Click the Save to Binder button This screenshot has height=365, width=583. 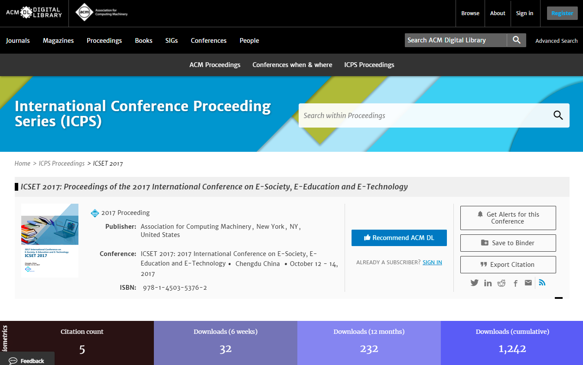point(508,243)
